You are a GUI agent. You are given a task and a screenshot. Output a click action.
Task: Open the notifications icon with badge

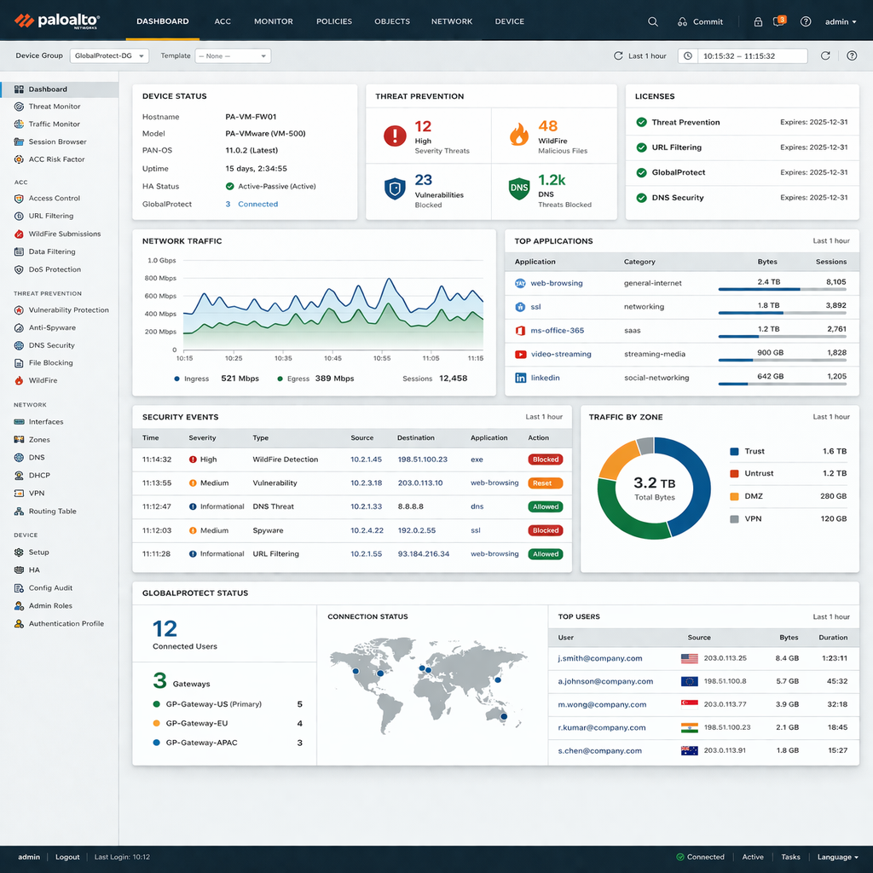coord(778,21)
